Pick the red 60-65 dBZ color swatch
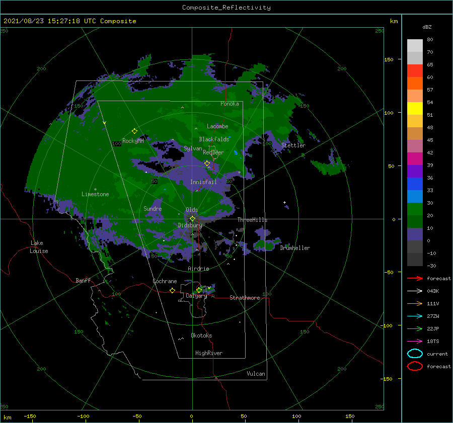 pos(415,70)
